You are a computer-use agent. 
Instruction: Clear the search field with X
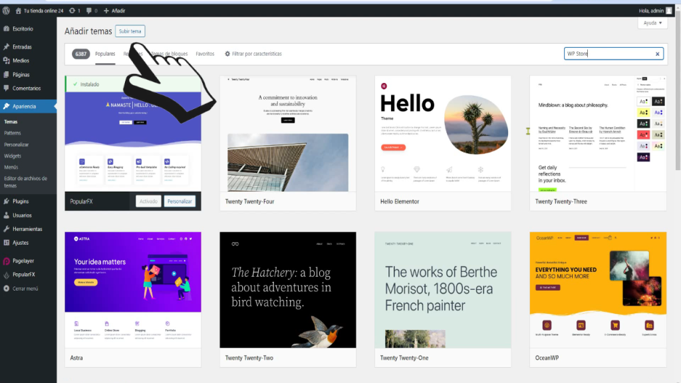pos(658,54)
